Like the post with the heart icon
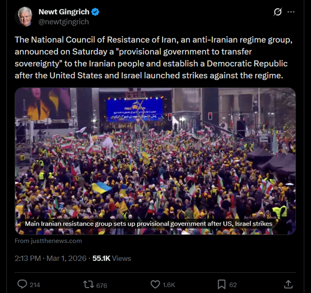 coord(155,285)
